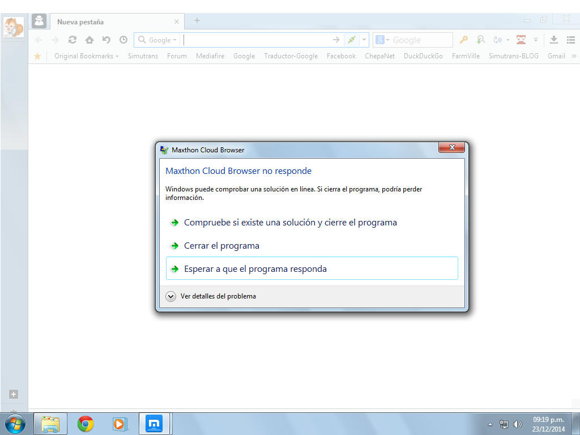Expand the toolbar extras dropdown arrow
The height and width of the screenshot is (435, 580).
[536, 40]
